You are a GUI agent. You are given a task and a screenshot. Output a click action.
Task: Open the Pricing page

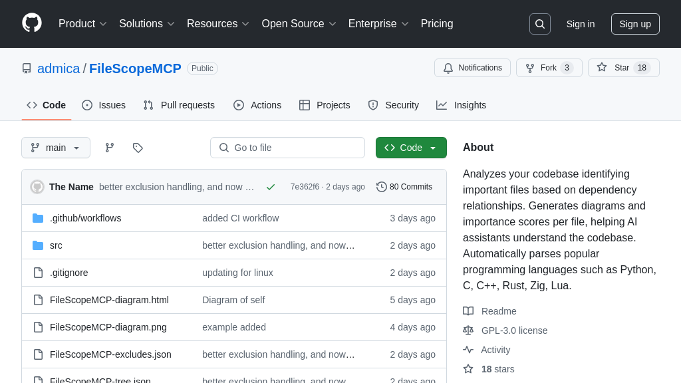(x=437, y=24)
